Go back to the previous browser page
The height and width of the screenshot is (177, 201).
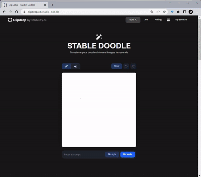(x=4, y=12)
